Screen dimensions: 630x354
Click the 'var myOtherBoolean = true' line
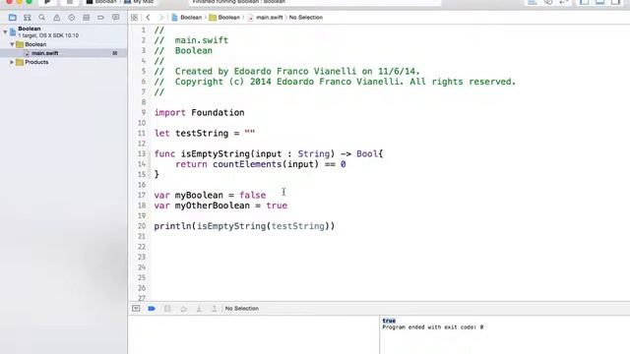point(220,206)
